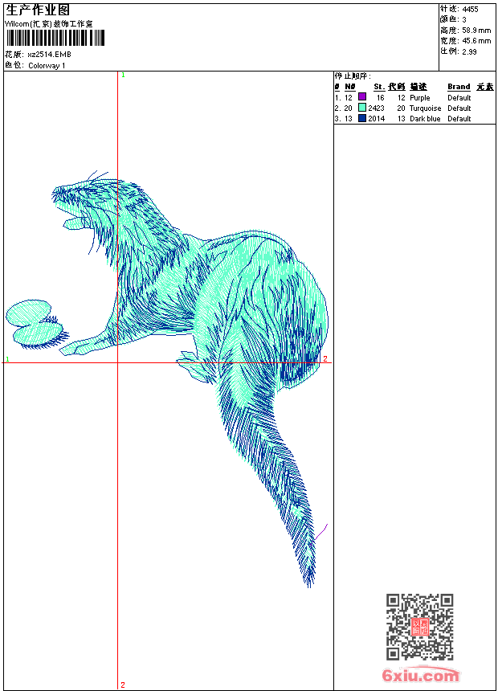The image size is (498, 691).
Task: Select the Colorway 1 text
Action: point(47,66)
